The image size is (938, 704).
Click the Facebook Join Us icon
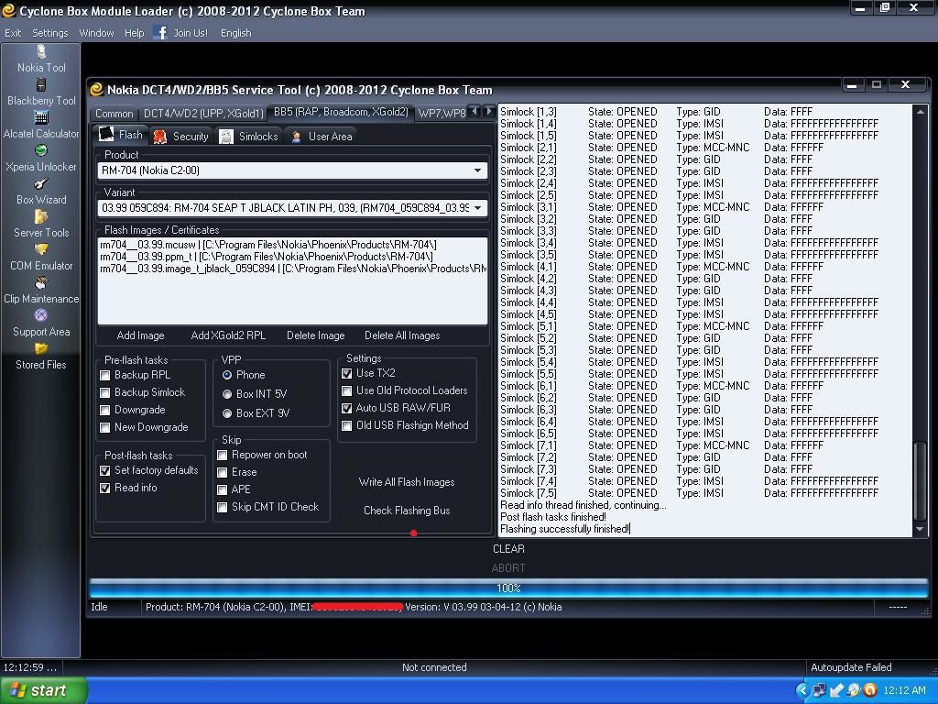159,32
